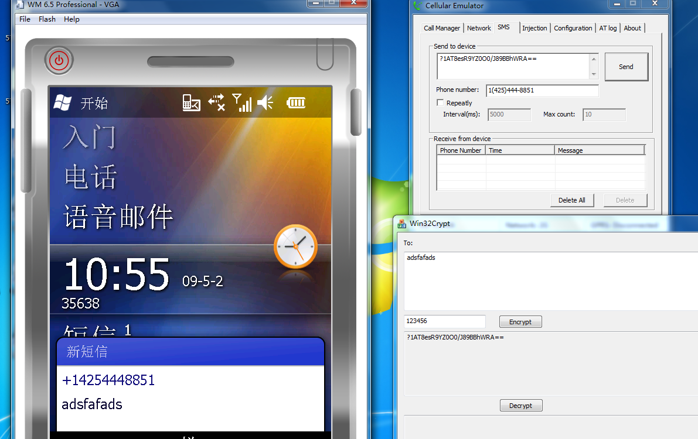Click the 123456 key field
This screenshot has height=439, width=698.
coord(445,321)
